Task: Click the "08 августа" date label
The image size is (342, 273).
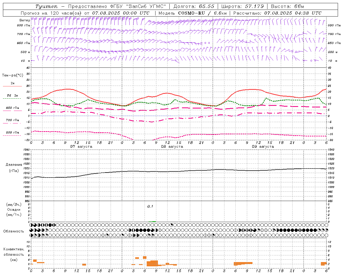Action: click(x=172, y=147)
